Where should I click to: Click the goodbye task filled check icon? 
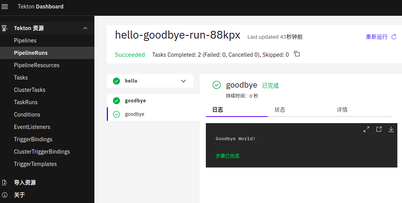point(116,101)
